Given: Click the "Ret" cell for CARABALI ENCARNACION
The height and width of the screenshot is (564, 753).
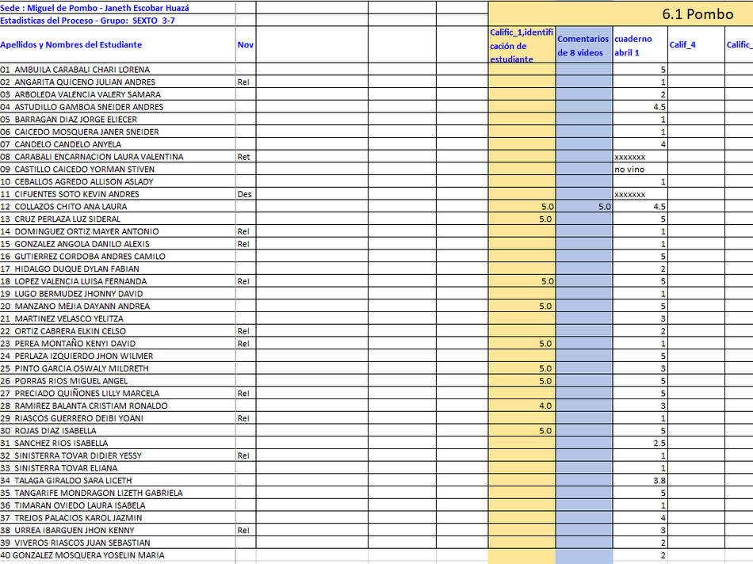Looking at the screenshot, I should point(244,157).
